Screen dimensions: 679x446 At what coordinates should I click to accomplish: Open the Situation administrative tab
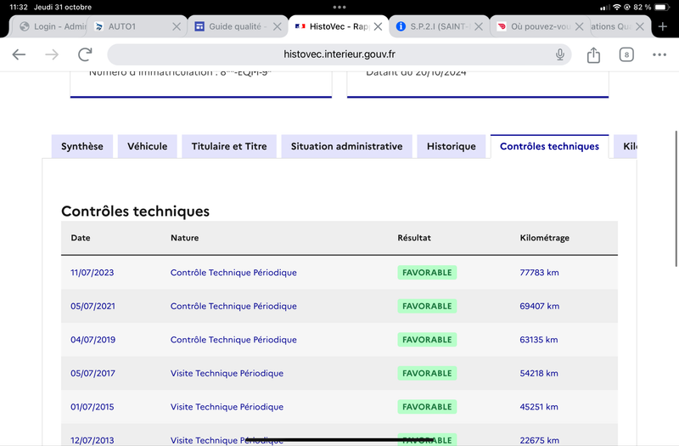347,146
